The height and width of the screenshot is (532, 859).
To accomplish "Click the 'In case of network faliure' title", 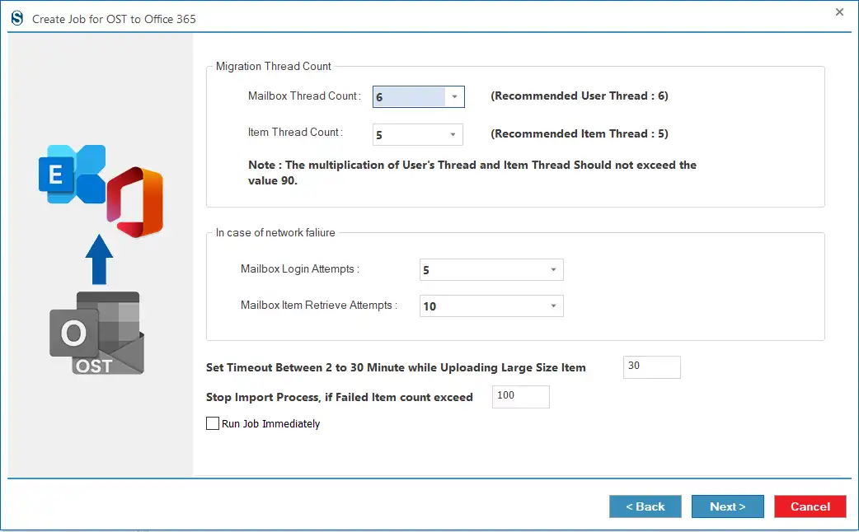I will 275,232.
